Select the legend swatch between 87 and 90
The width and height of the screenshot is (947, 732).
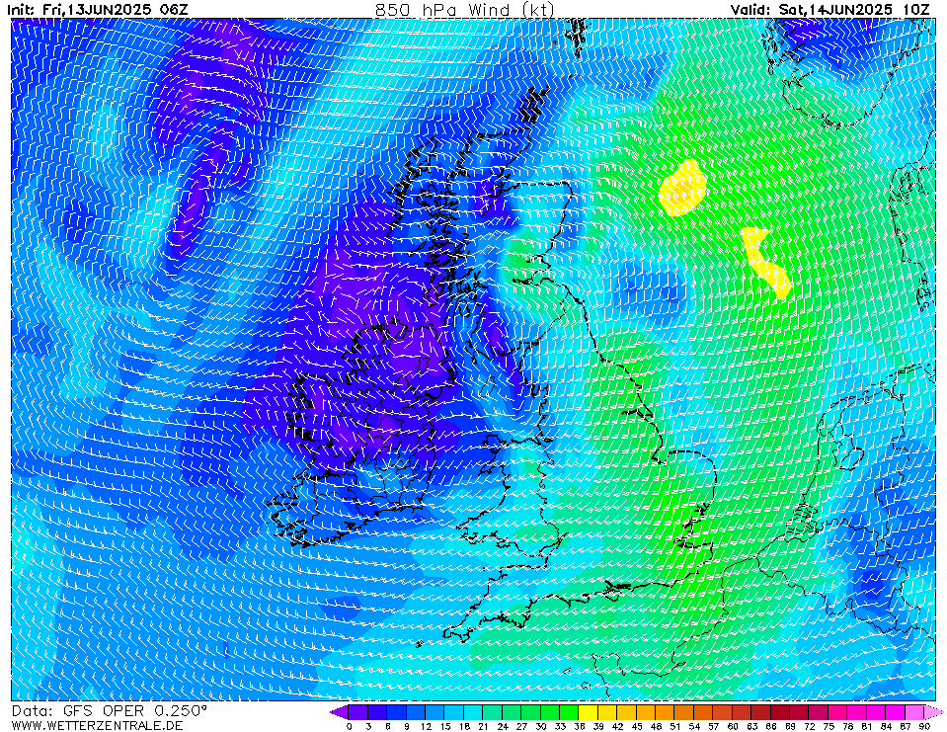point(914,712)
